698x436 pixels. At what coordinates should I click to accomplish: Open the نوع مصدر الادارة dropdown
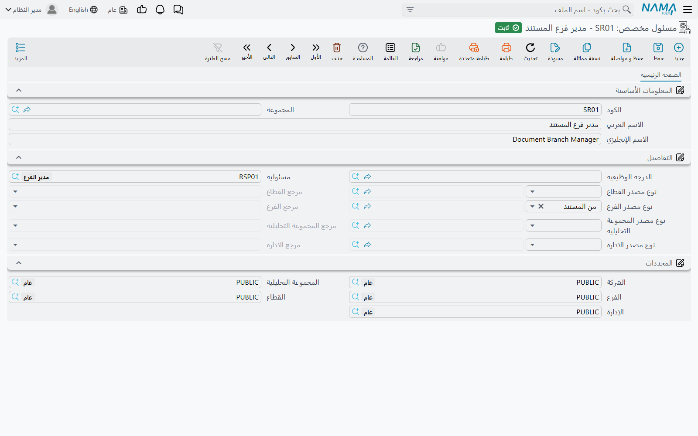click(x=532, y=245)
